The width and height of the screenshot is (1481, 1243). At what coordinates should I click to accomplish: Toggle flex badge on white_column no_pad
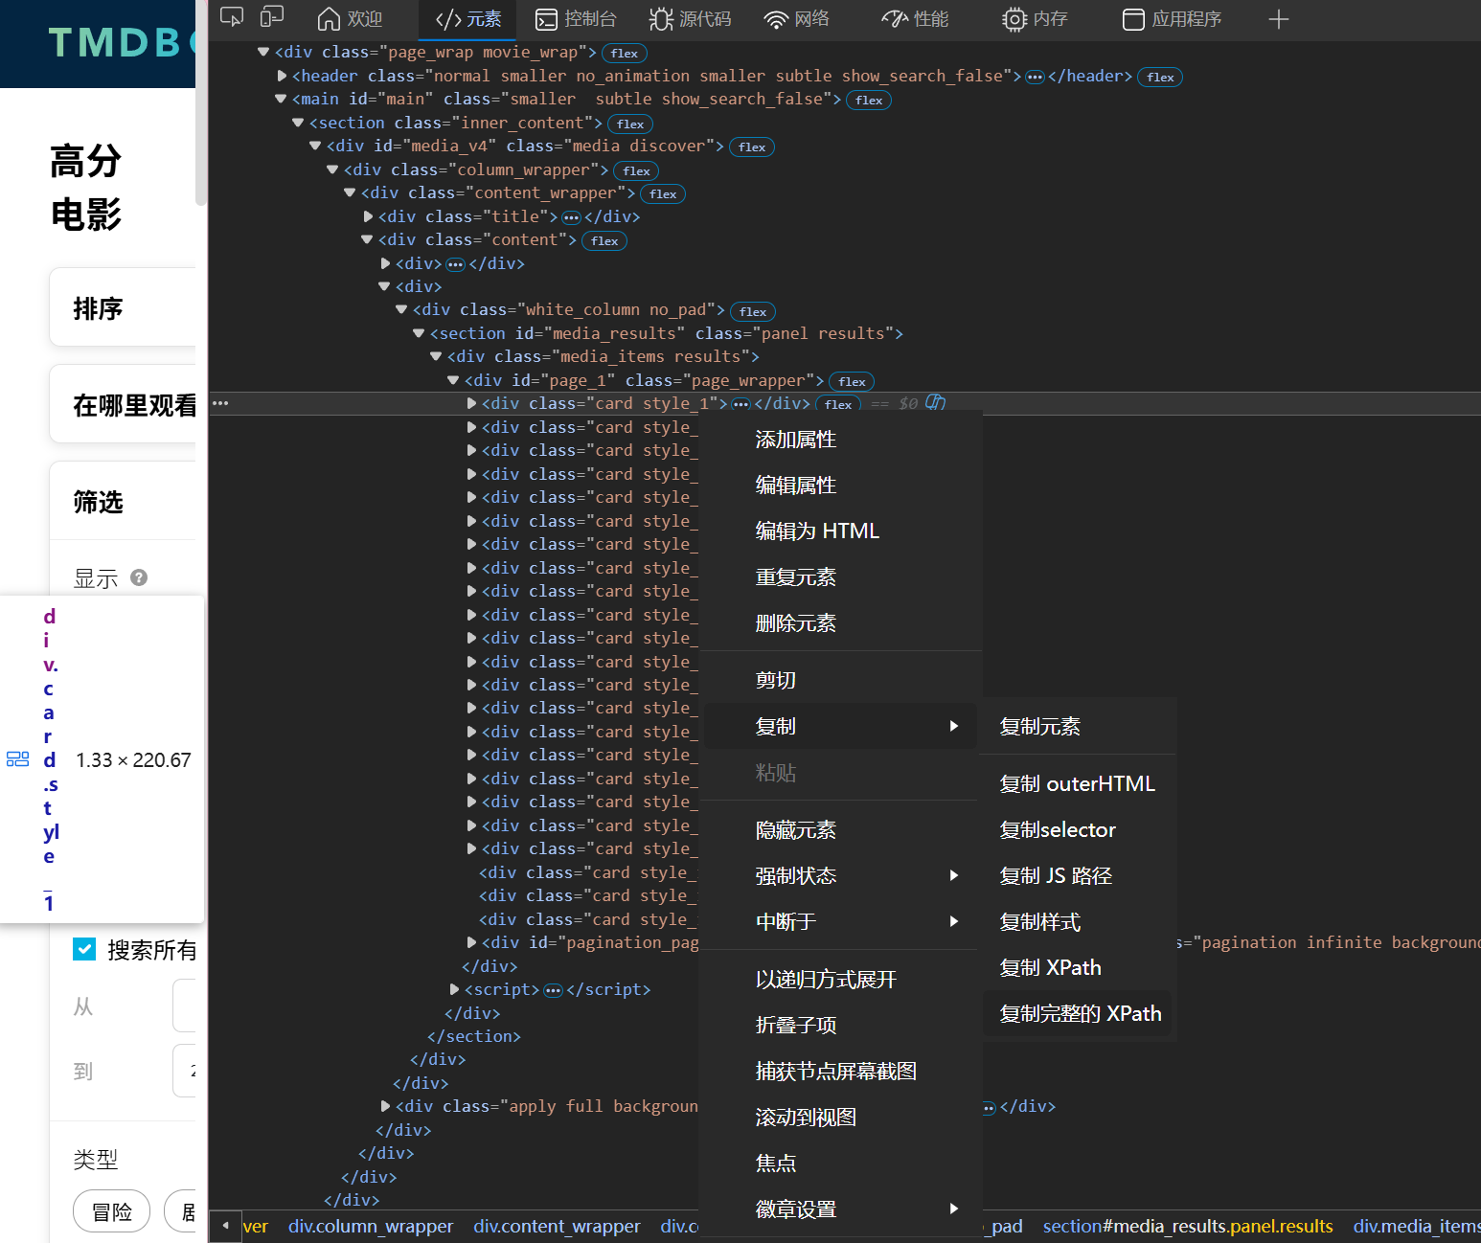(753, 312)
